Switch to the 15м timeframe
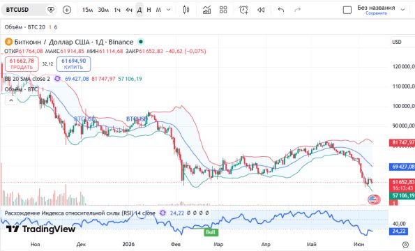 pyautogui.click(x=87, y=10)
